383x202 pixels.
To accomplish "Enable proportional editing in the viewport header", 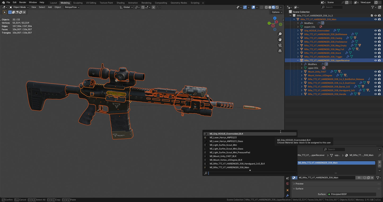I will tap(154, 7).
